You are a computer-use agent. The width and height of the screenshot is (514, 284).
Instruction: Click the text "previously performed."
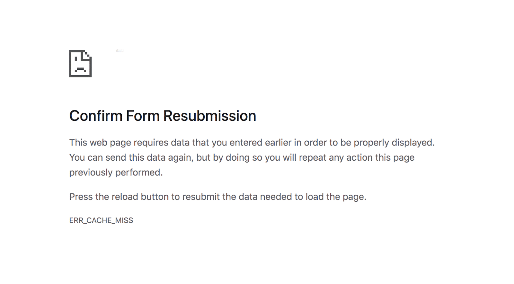116,173
